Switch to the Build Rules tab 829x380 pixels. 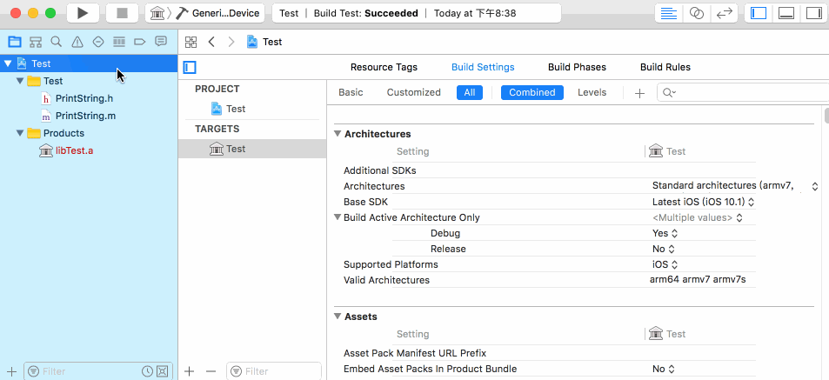click(x=665, y=67)
